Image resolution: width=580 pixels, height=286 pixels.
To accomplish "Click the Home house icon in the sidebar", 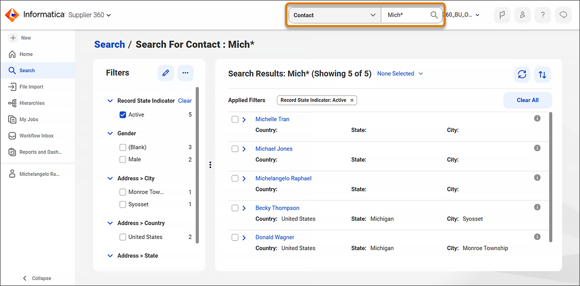I will [x=13, y=54].
